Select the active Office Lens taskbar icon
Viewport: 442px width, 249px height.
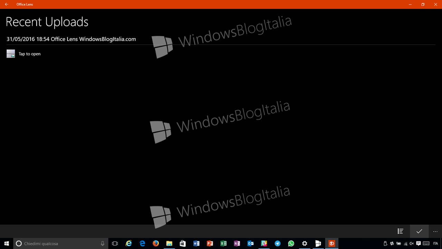(x=331, y=243)
